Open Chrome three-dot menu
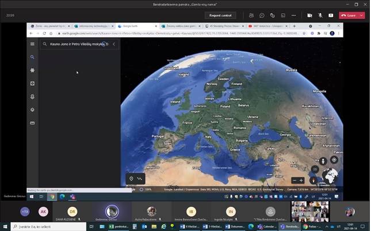This screenshot has width=371, height=231. coord(339,33)
